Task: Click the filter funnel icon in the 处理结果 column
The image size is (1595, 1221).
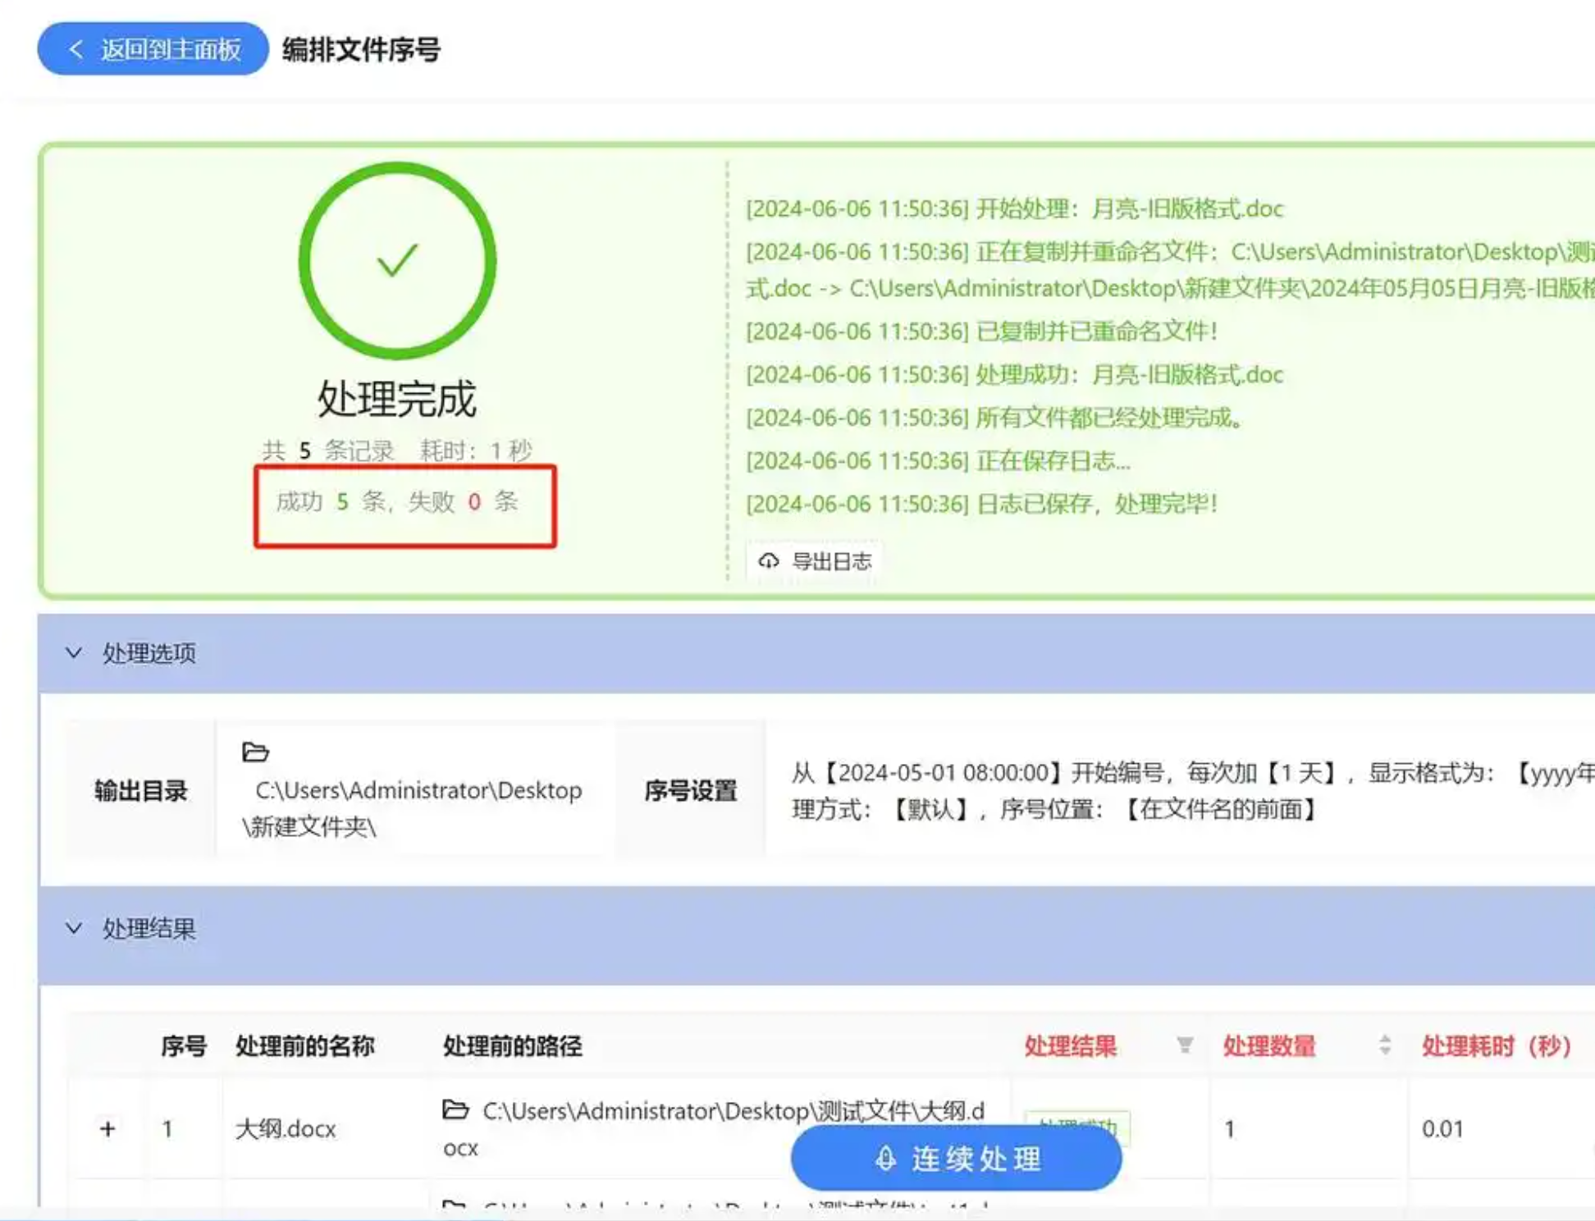Action: (x=1184, y=1045)
